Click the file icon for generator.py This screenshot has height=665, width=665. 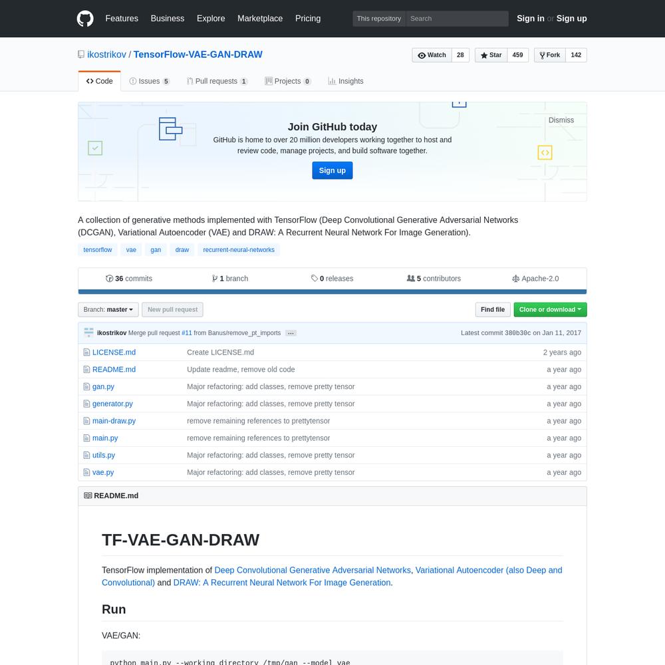tap(86, 404)
